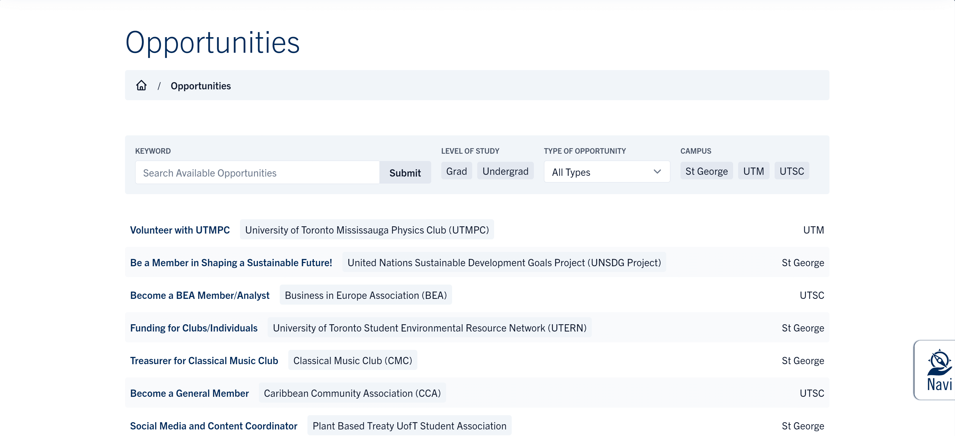Focus the Search Available Opportunities field

(257, 173)
